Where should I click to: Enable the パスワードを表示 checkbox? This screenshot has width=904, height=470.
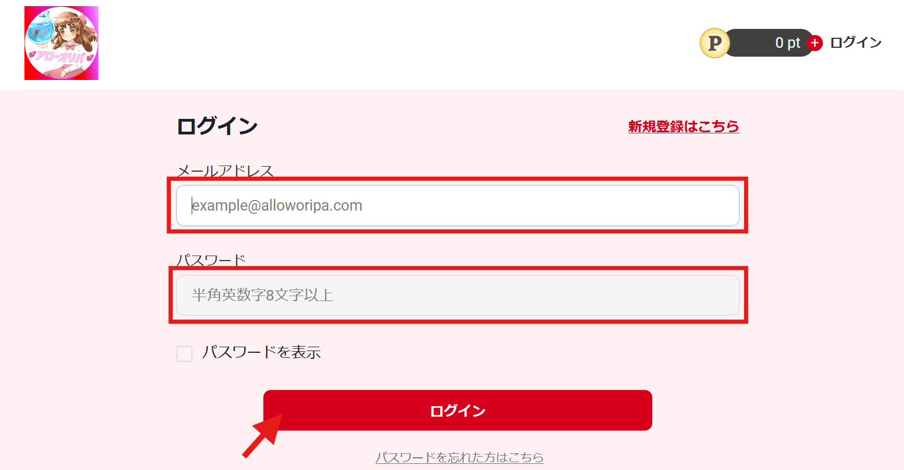184,353
